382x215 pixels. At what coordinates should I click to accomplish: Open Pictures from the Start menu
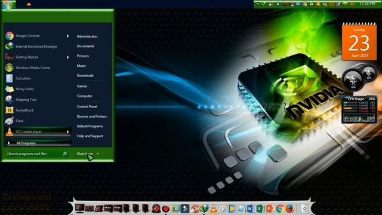(82, 56)
